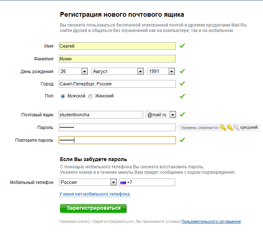Viewport: 263px width, 237px height.
Task: Click the green checkmark beside the Город field
Action: coord(182,84)
